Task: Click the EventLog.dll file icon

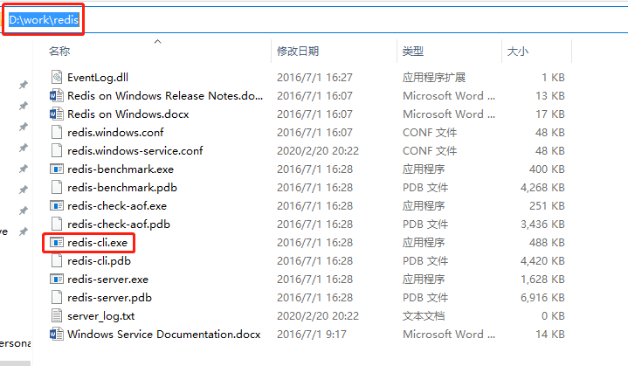Action: [x=57, y=77]
